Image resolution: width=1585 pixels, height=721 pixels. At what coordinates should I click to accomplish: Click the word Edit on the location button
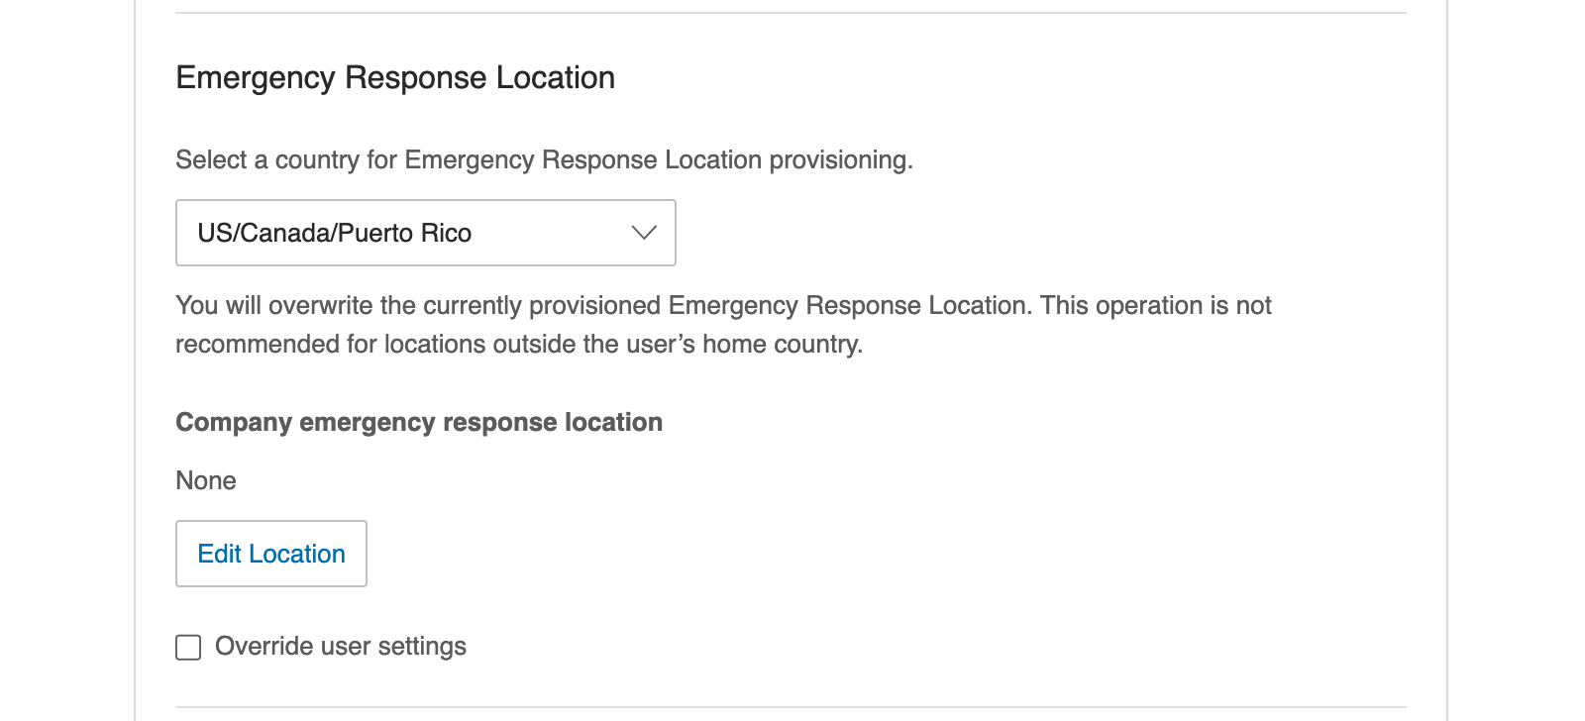coord(219,554)
